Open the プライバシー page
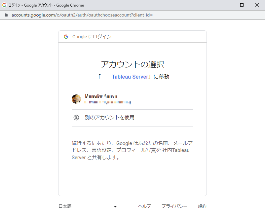The image size is (265, 218). 174,206
